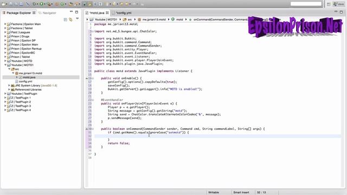Minimize the editor area
Viewport: 347px width, 195px height.
[x=336, y=11]
